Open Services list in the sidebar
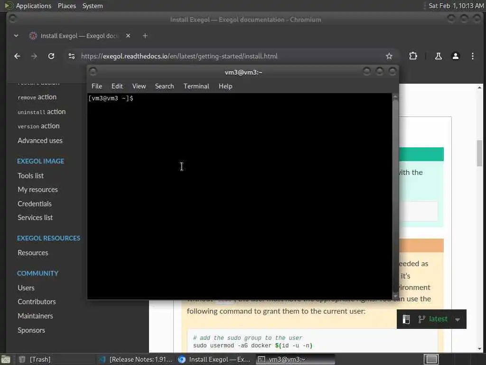Screen dimensions: 486x365 coord(35,218)
